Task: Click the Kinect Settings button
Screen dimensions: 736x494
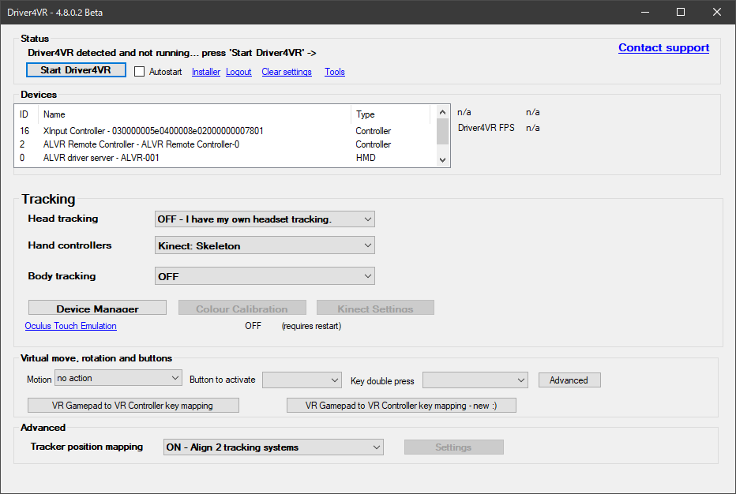Action: click(x=376, y=309)
